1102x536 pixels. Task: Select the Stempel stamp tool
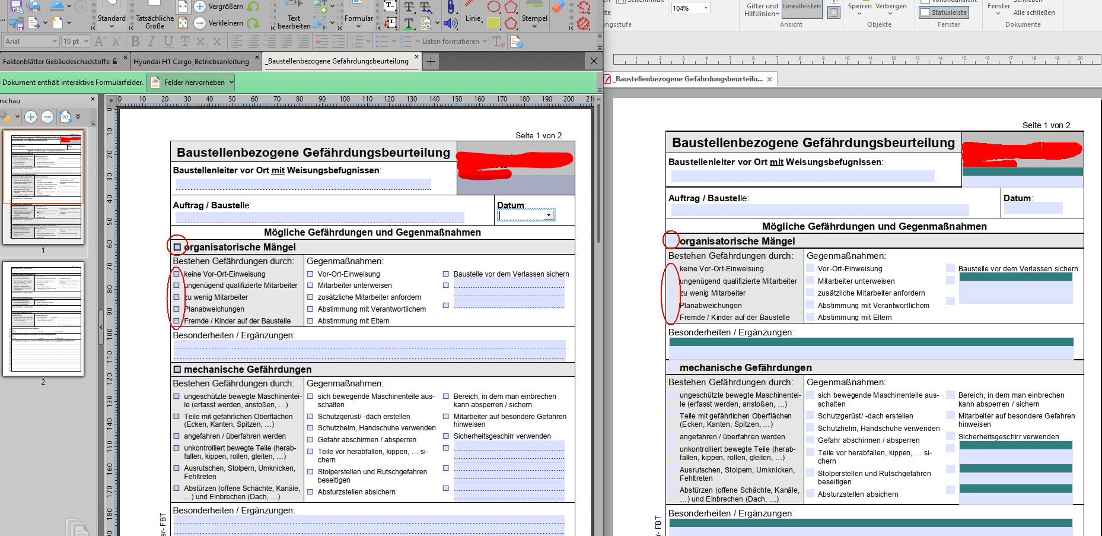click(x=534, y=14)
